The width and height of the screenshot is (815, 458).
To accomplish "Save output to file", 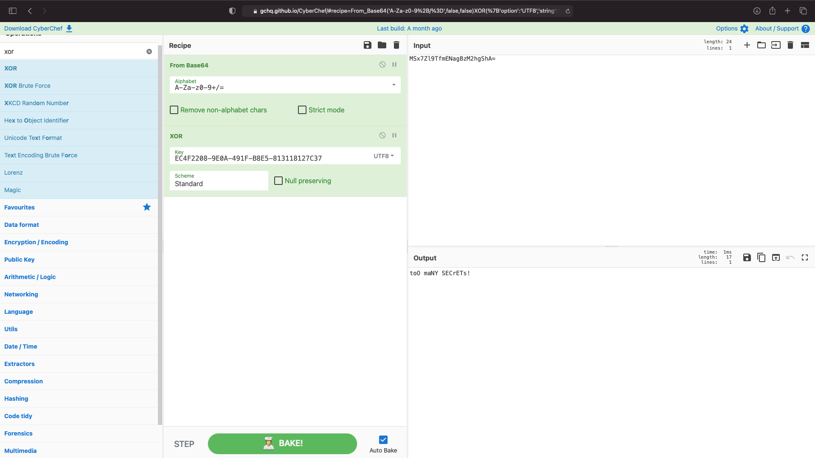I will [x=747, y=257].
